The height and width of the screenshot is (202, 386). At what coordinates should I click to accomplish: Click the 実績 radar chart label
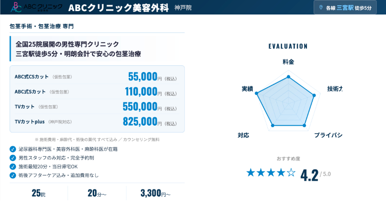click(248, 89)
